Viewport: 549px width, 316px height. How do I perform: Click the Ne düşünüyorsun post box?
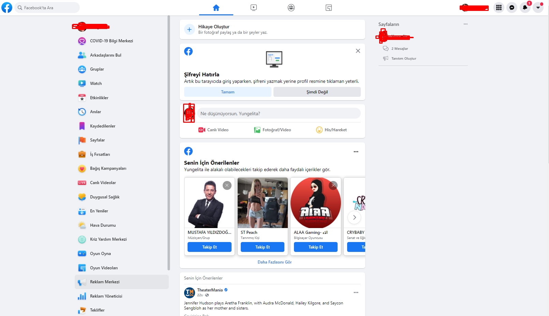[279, 114]
